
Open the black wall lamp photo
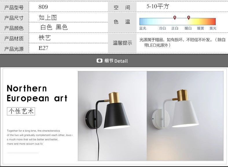tap(112, 116)
